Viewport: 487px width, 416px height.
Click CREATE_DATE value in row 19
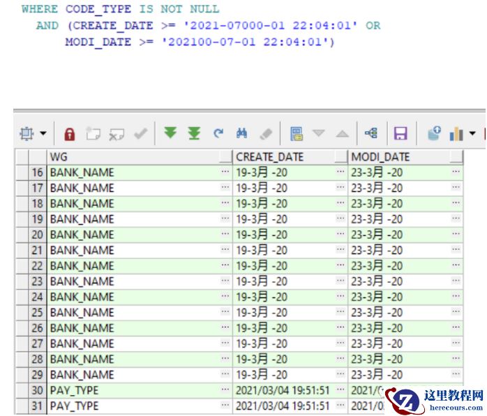(x=262, y=219)
